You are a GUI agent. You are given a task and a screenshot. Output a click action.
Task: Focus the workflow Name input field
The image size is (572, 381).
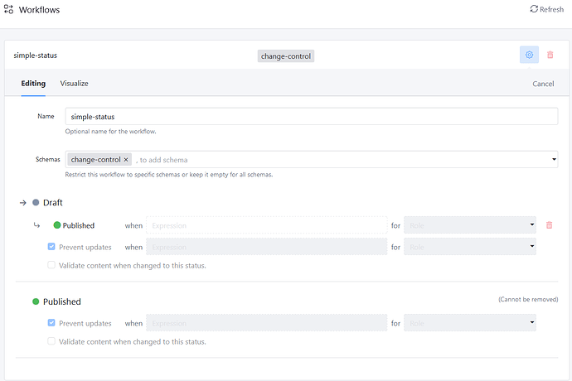point(311,117)
